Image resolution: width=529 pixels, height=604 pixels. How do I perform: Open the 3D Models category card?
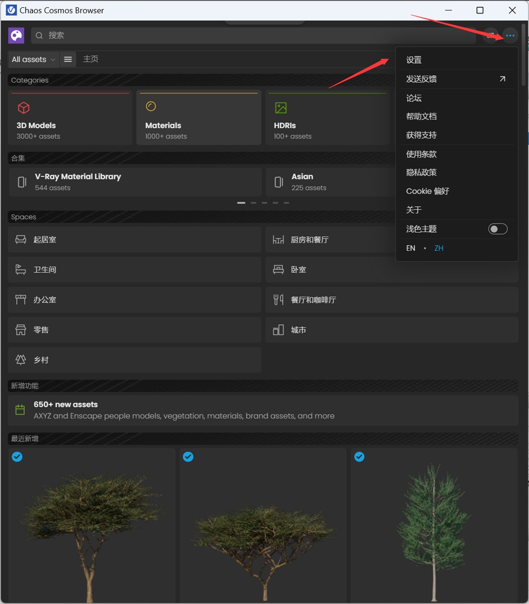(x=70, y=118)
